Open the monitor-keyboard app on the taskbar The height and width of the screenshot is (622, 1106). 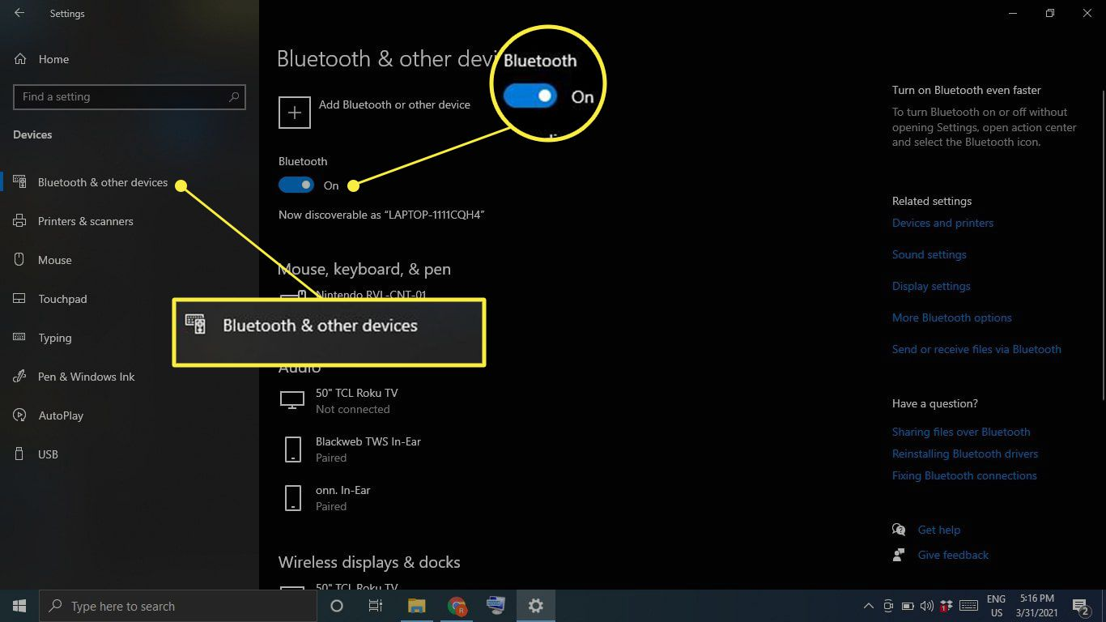click(496, 606)
